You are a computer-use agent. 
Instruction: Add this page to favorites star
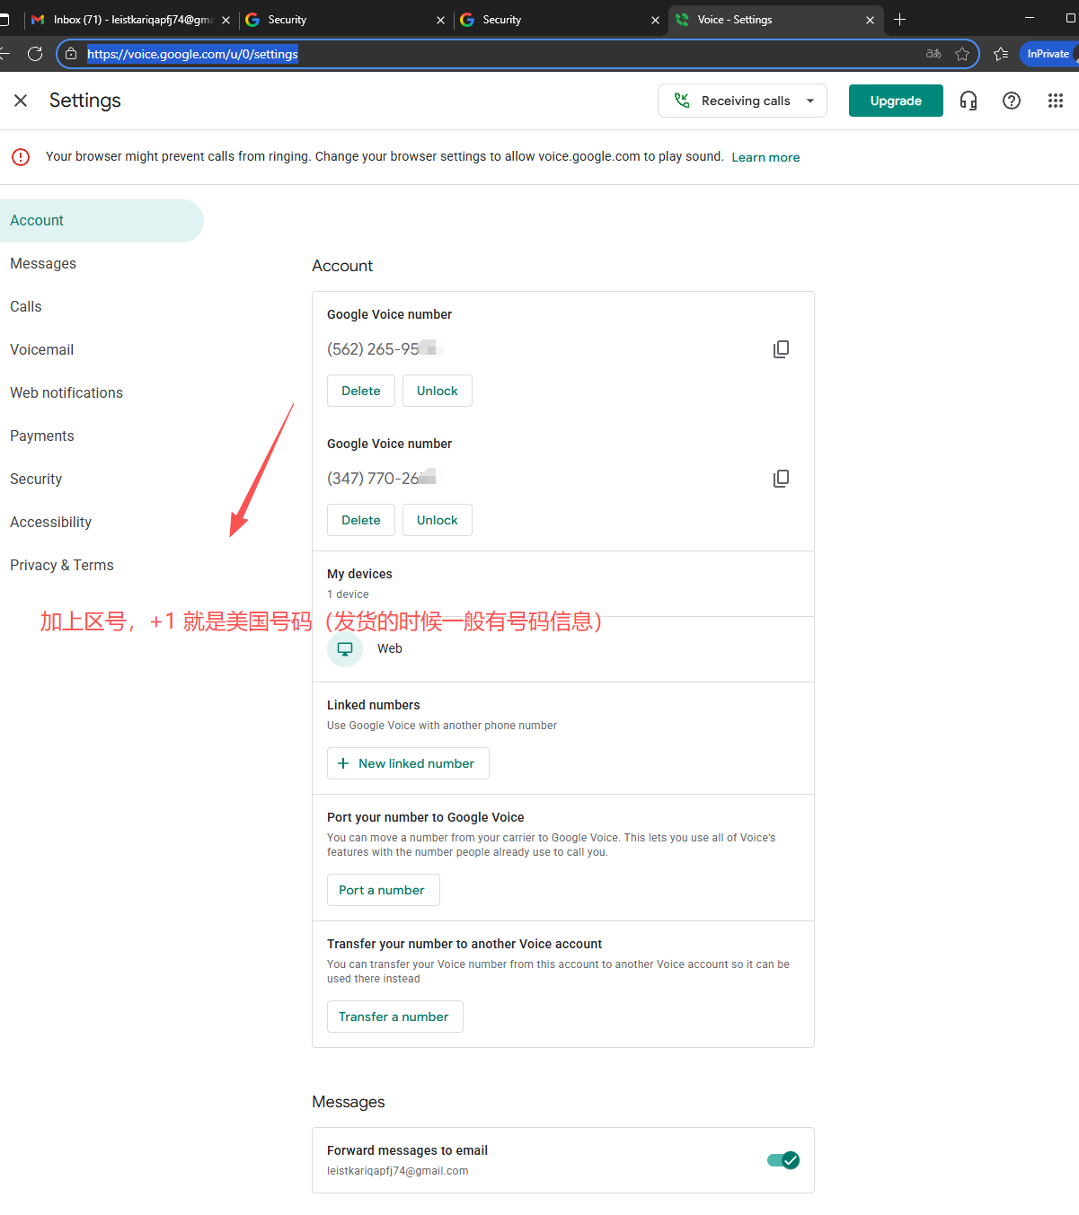(x=962, y=54)
